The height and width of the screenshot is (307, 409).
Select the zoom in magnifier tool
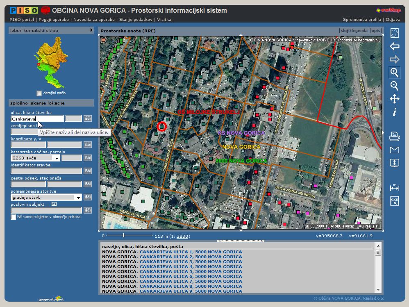click(394, 73)
